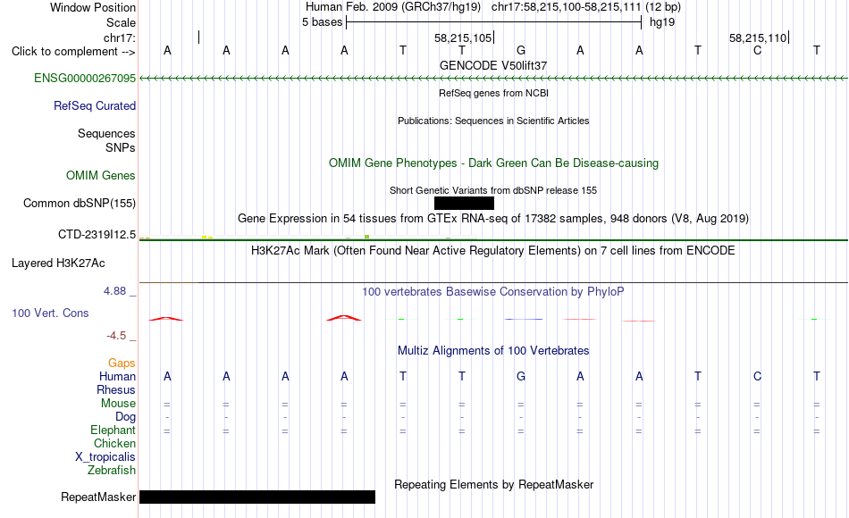Select the Rhesus species label
Viewport: 849px width, 518px height.
[116, 390]
